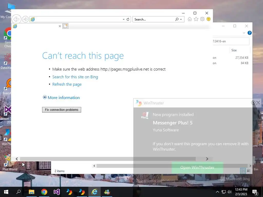
Task: Click 'Stop showing notifications' link
Action: [155, 180]
